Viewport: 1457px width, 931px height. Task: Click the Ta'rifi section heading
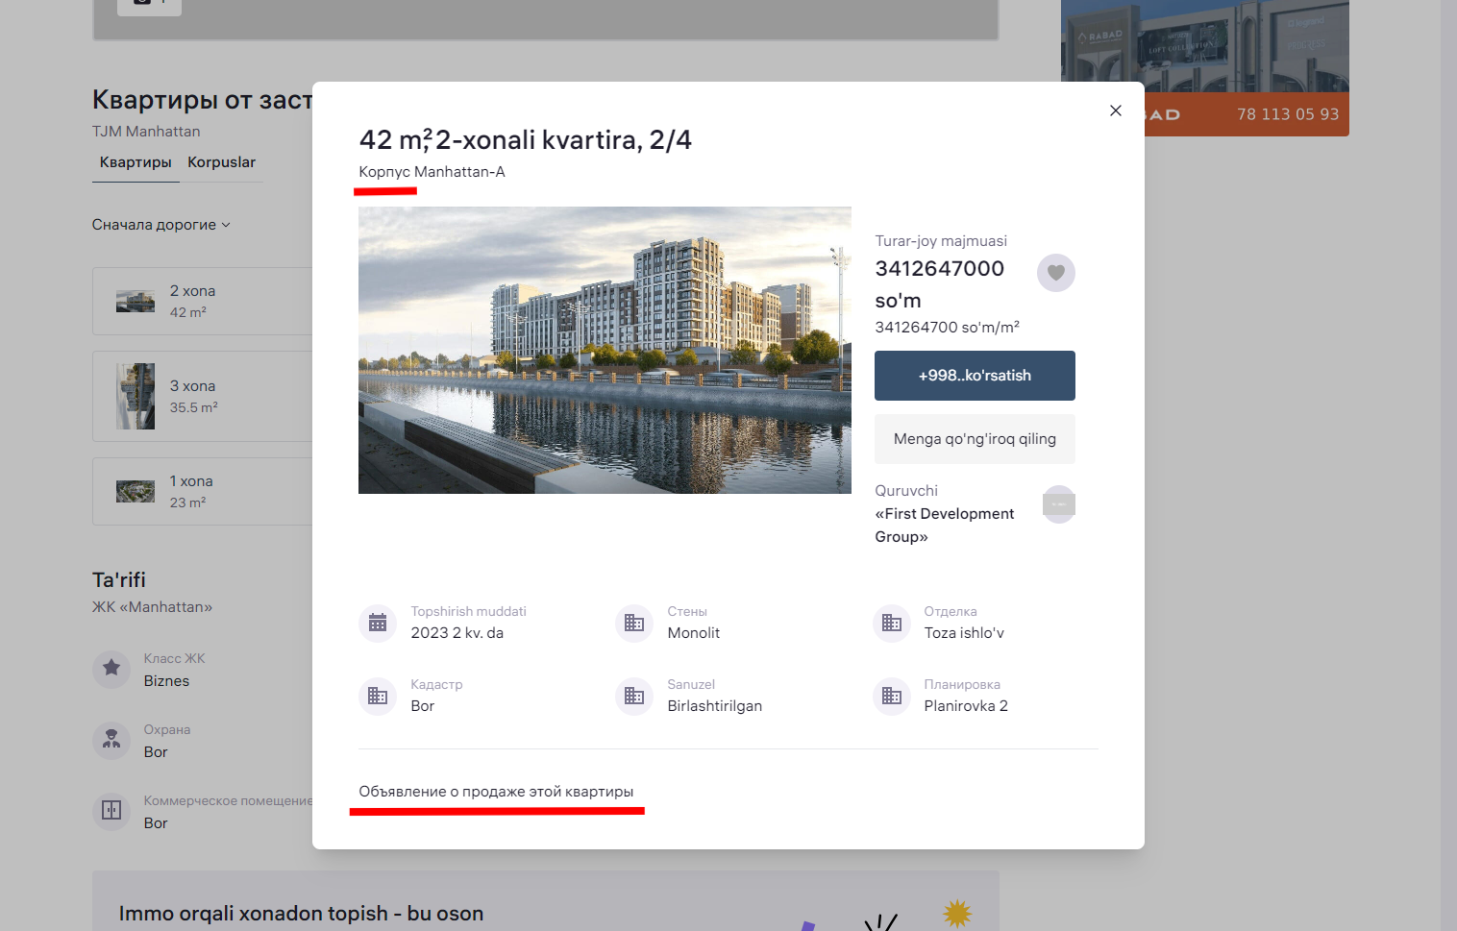[119, 580]
